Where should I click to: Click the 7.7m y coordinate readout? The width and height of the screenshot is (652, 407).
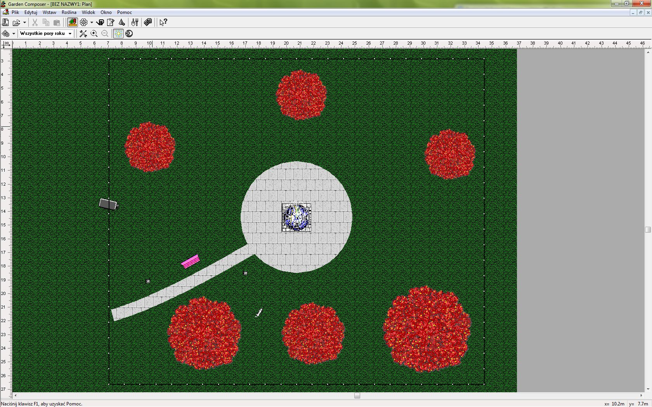click(639, 404)
